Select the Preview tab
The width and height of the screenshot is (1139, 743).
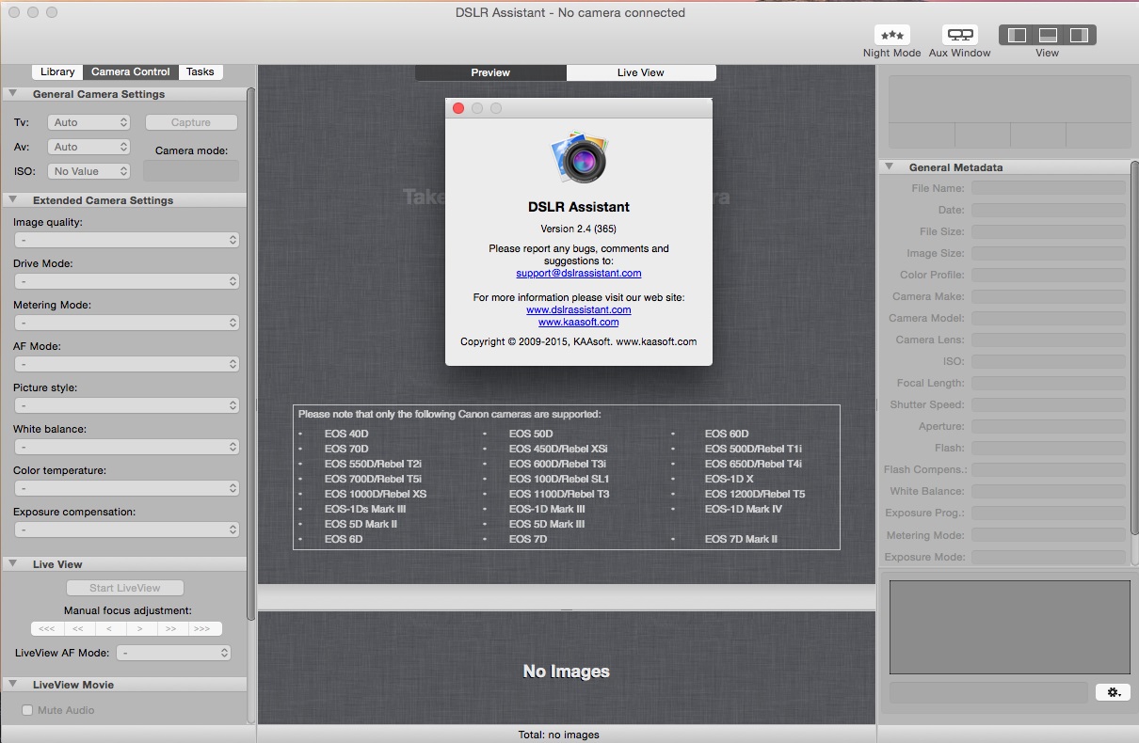pyautogui.click(x=490, y=72)
